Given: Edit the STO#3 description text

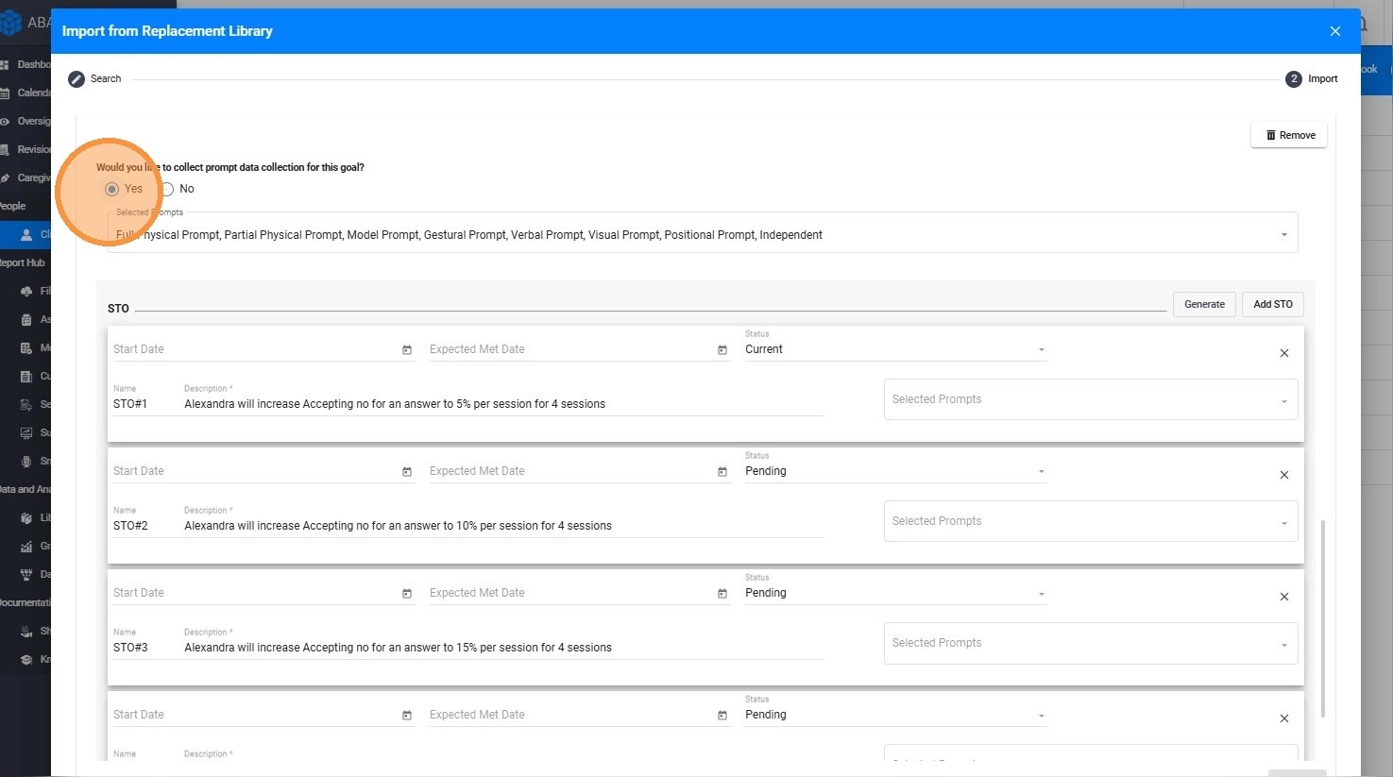Looking at the screenshot, I should click(x=503, y=648).
